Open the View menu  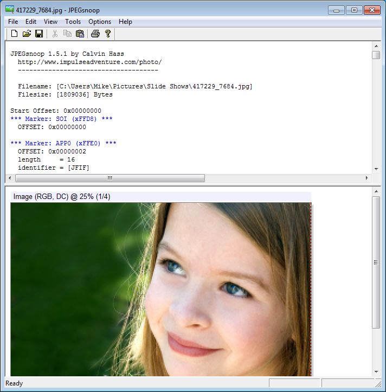[50, 22]
